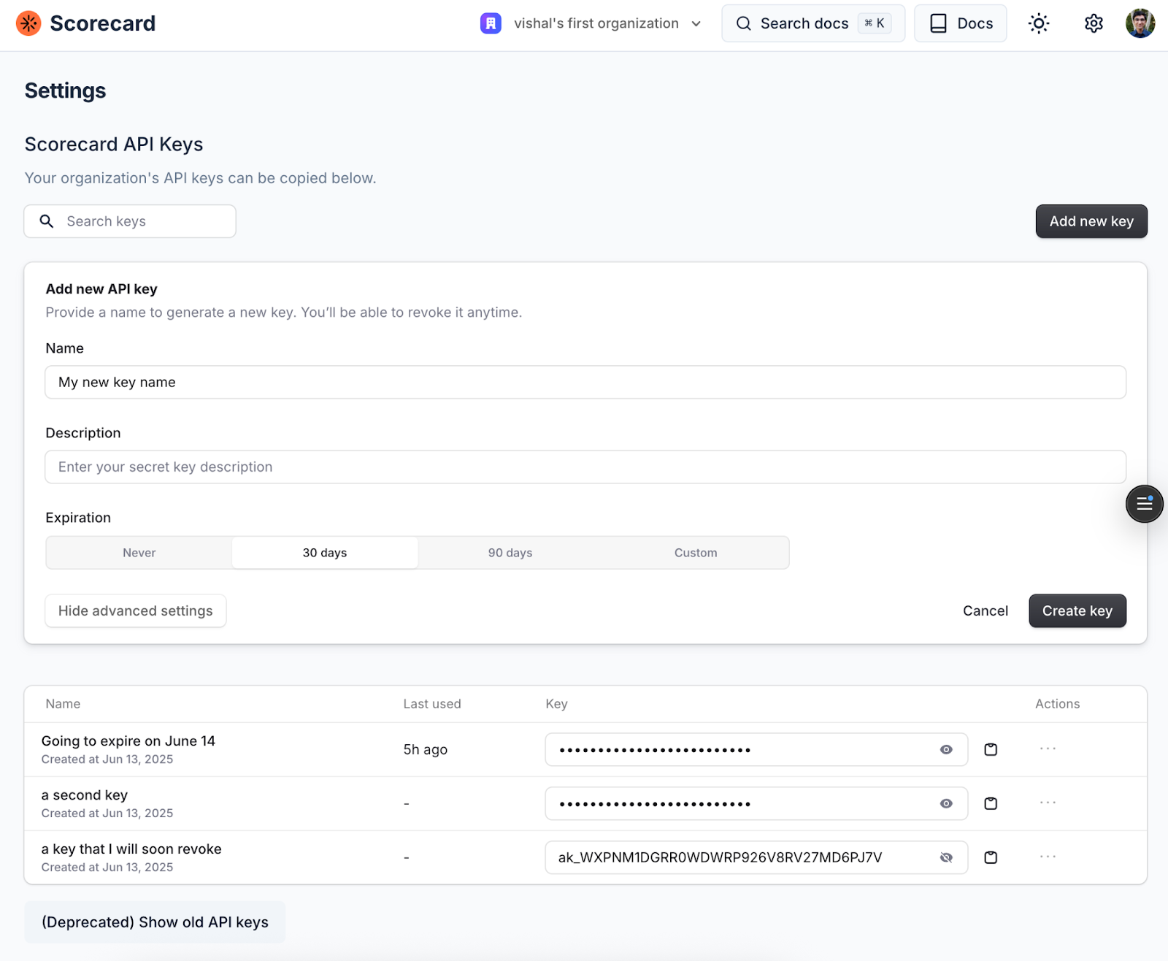1168x961 pixels.
Task: Click the Scorecard logo icon
Action: tap(28, 23)
